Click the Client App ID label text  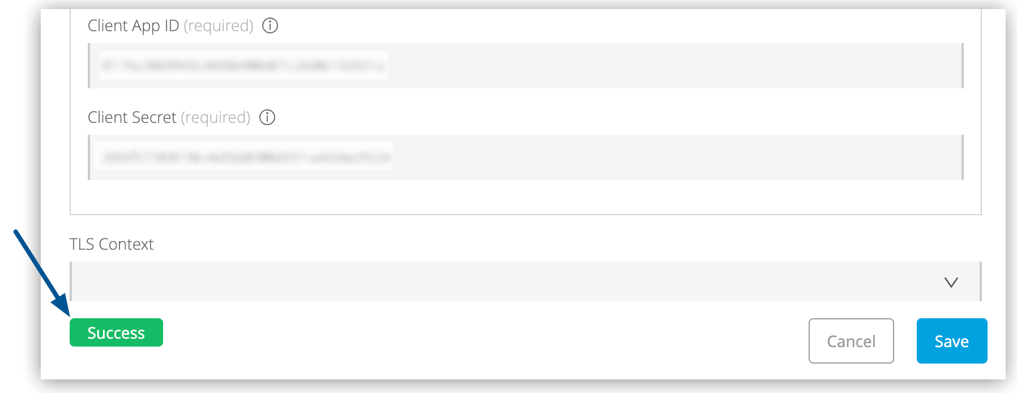click(x=134, y=26)
